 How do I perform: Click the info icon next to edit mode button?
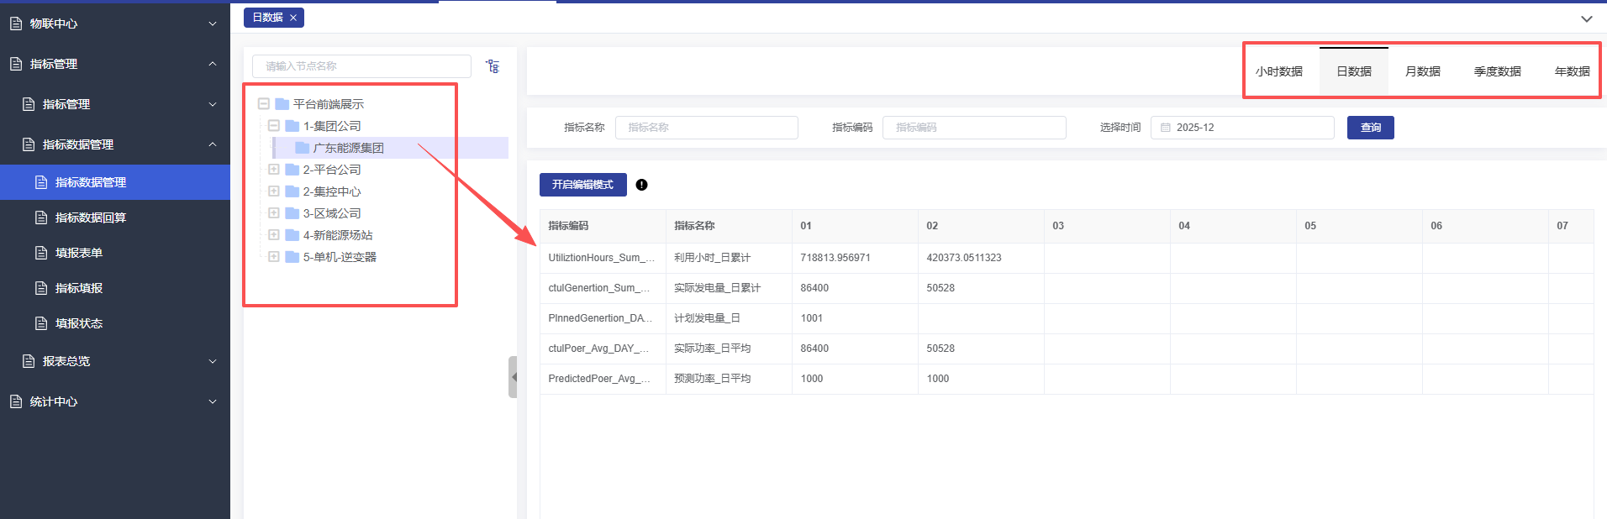point(641,185)
